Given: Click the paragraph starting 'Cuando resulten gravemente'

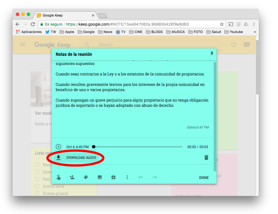Looking at the screenshot, I should (130, 87).
